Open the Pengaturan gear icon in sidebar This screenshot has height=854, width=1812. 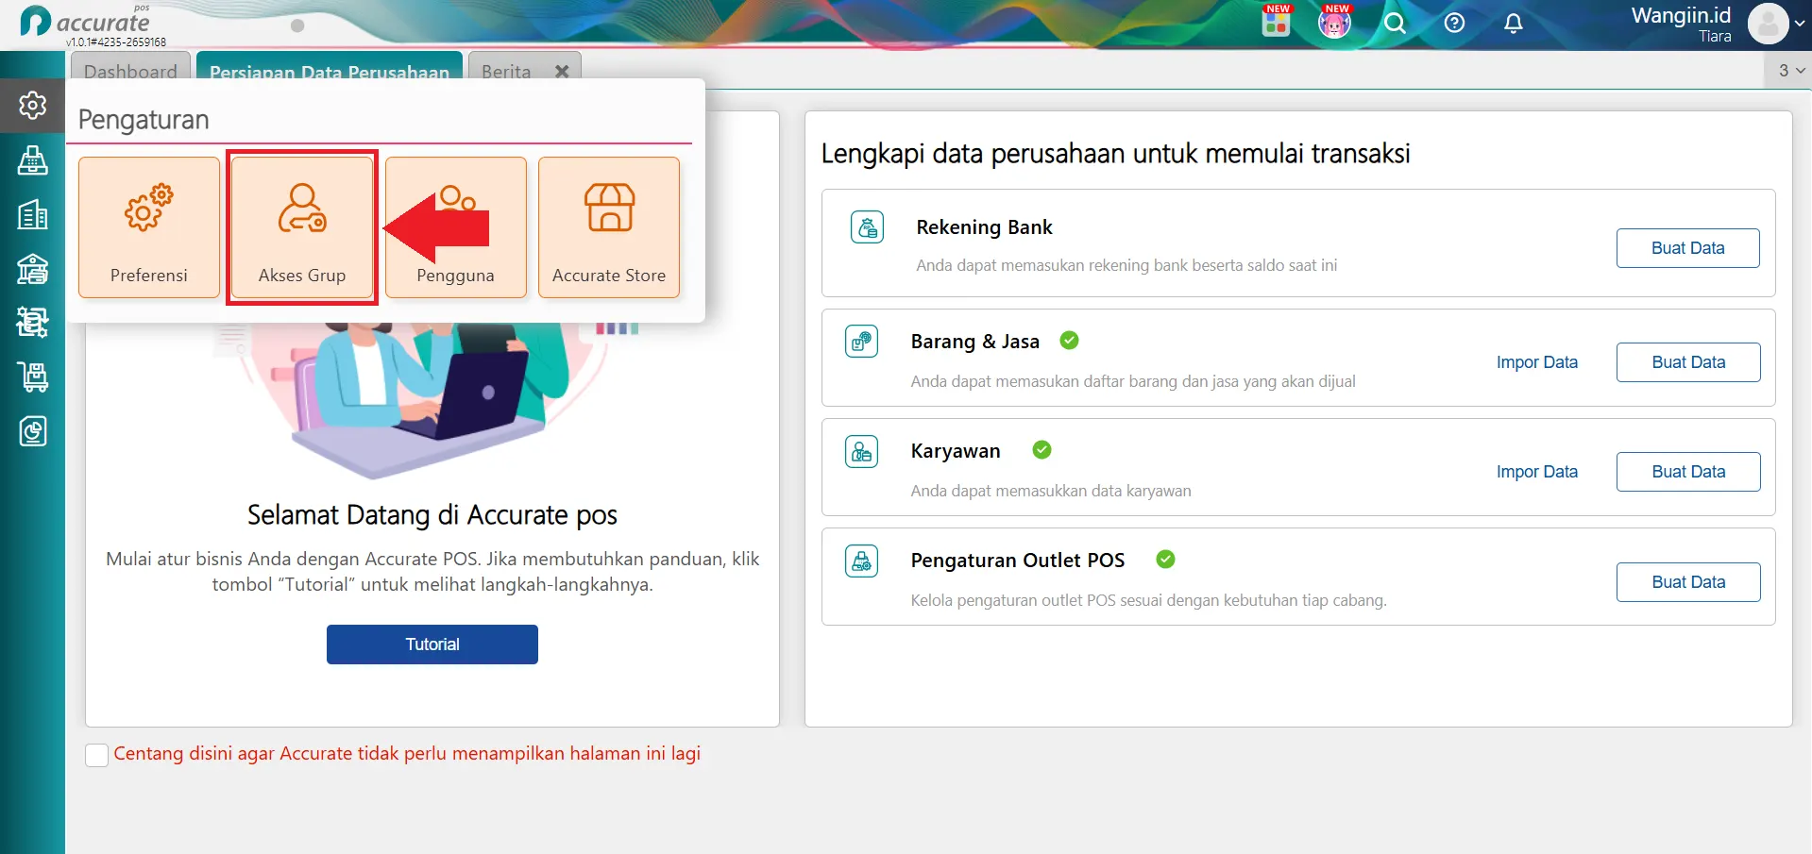tap(32, 105)
